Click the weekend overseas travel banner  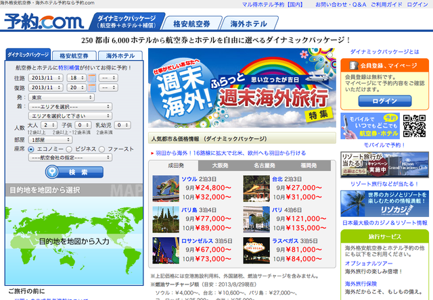(242, 88)
